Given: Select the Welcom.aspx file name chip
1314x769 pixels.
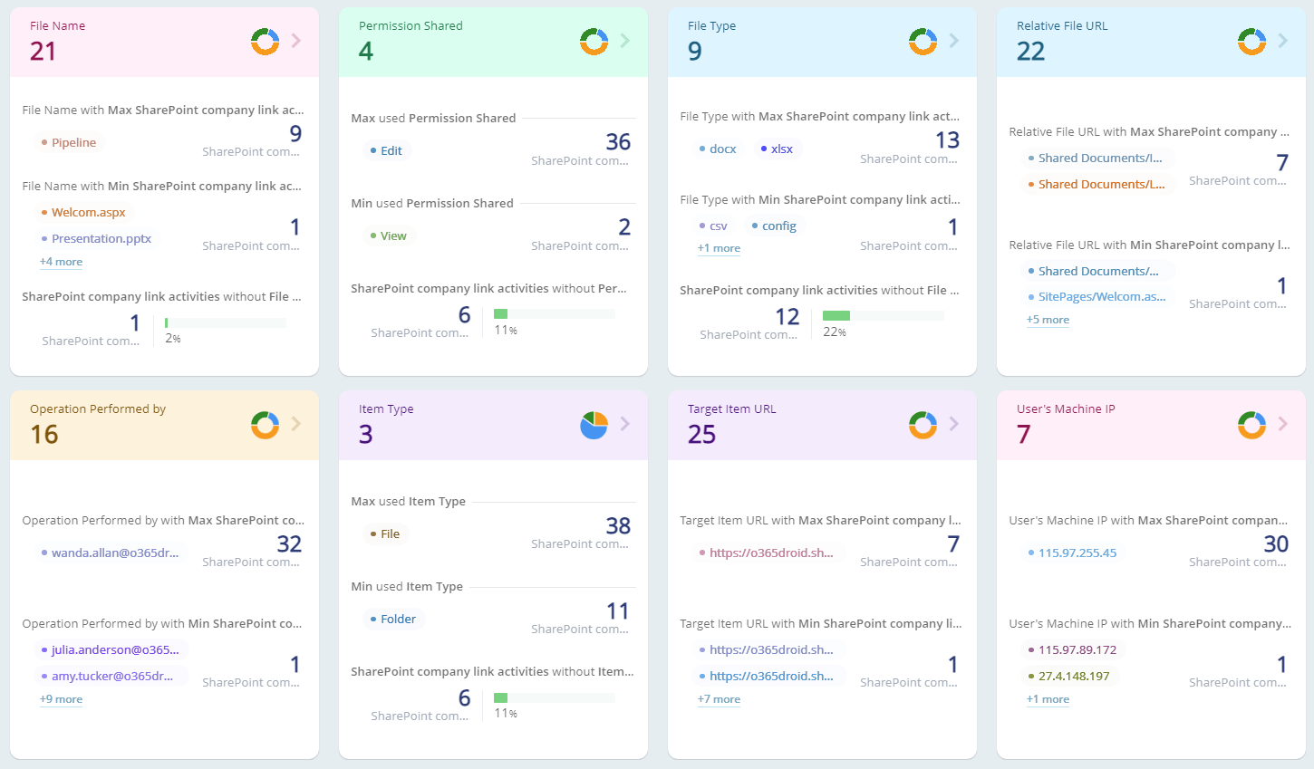Looking at the screenshot, I should pyautogui.click(x=86, y=212).
